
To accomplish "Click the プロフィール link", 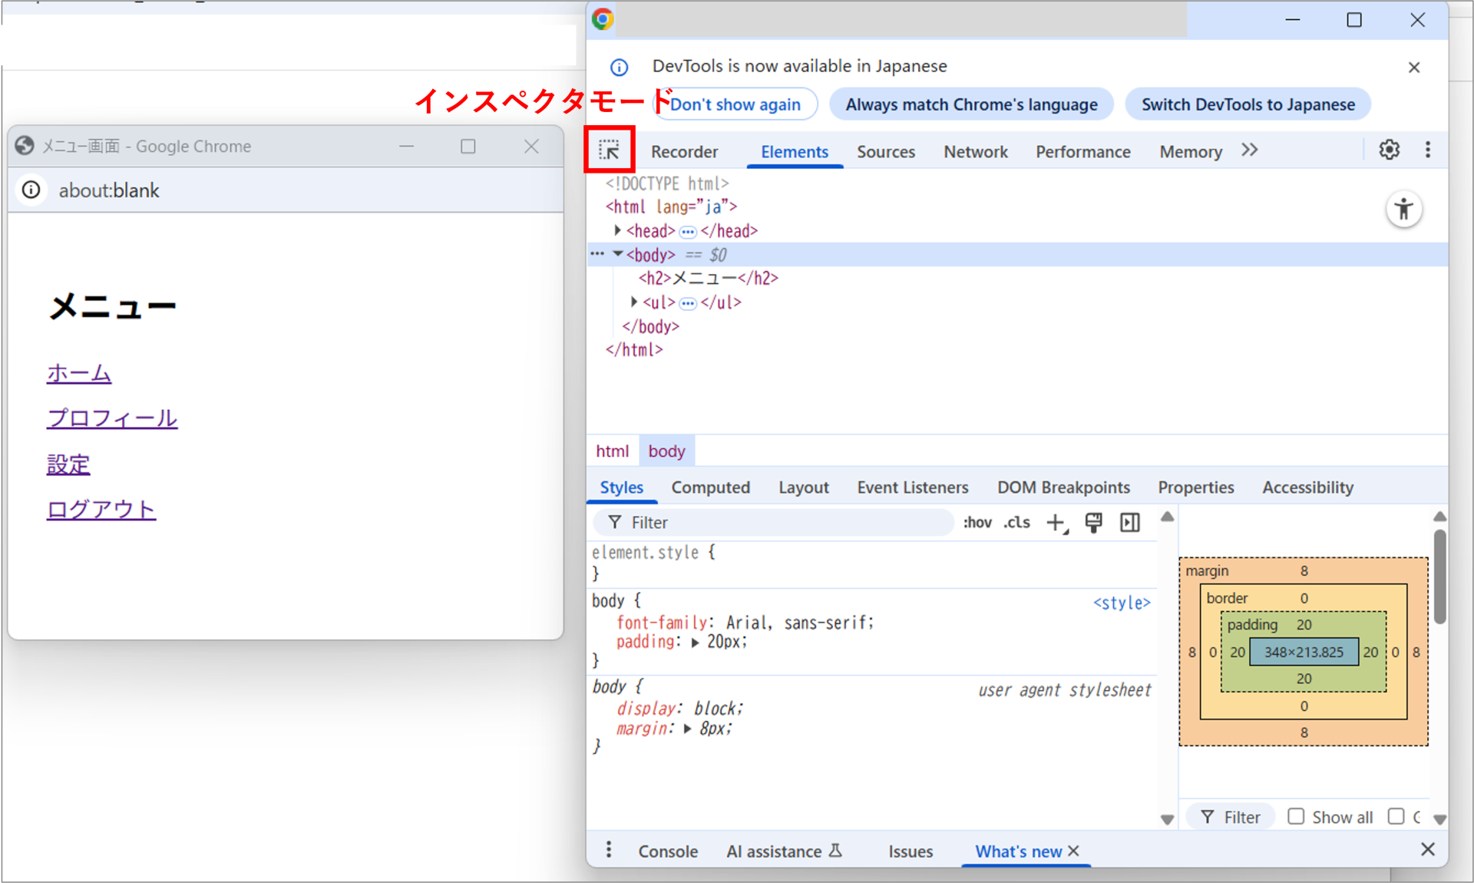I will 112,418.
